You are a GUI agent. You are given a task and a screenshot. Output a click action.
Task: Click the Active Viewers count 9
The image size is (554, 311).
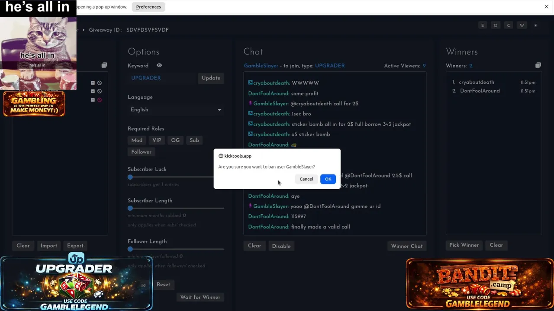[424, 66]
